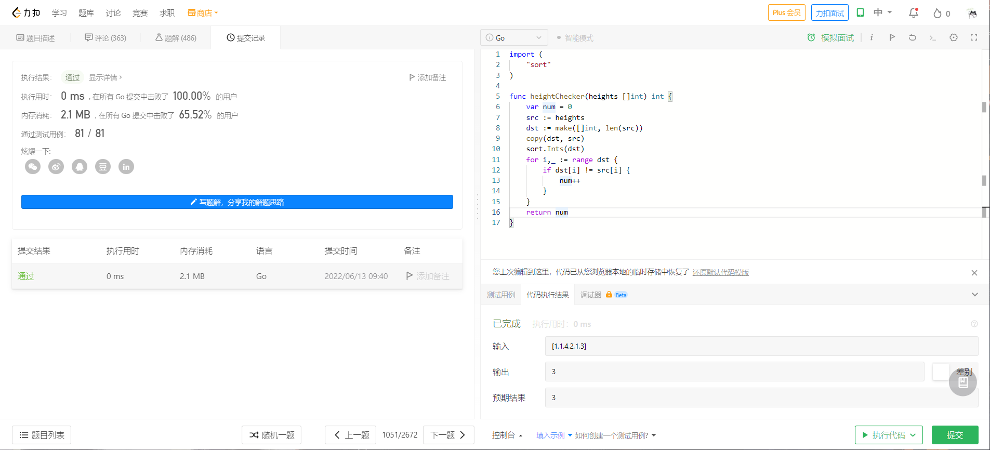Reset code with the undo arrow icon

[912, 37]
